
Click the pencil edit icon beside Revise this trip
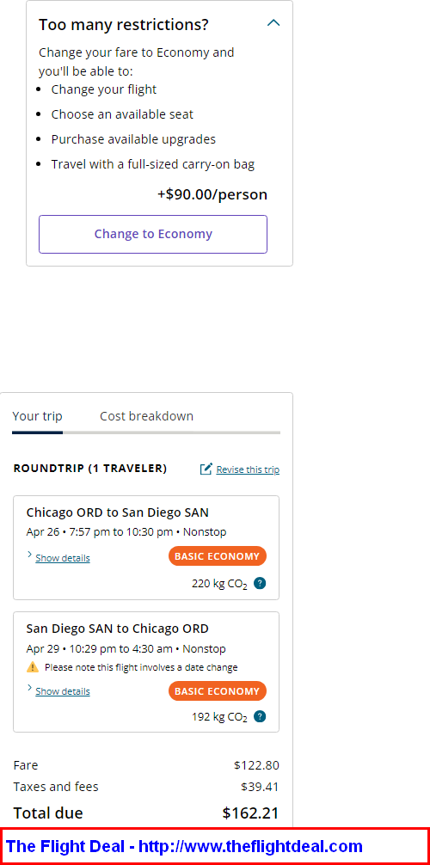point(206,469)
